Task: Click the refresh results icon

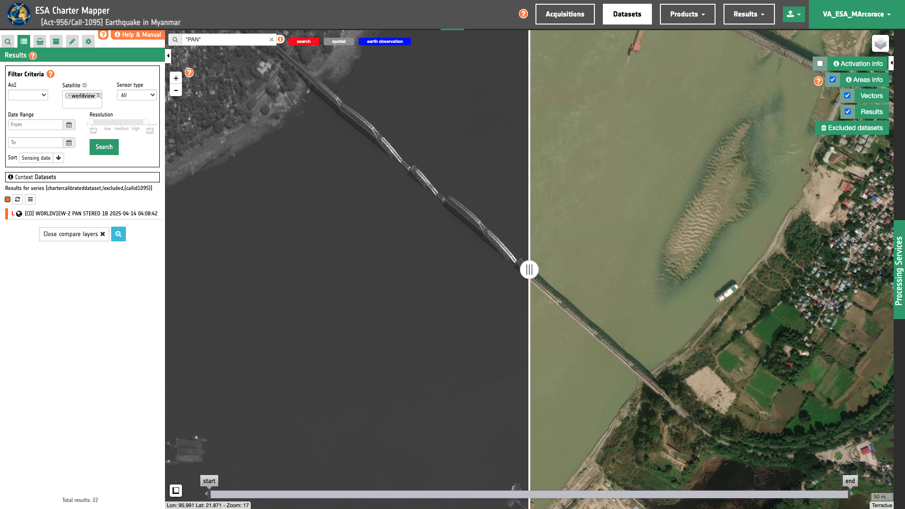Action: 17,199
